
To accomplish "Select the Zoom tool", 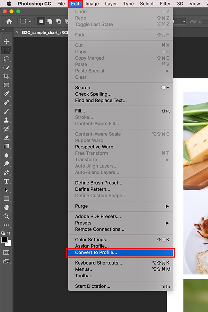I will pos(6,216).
